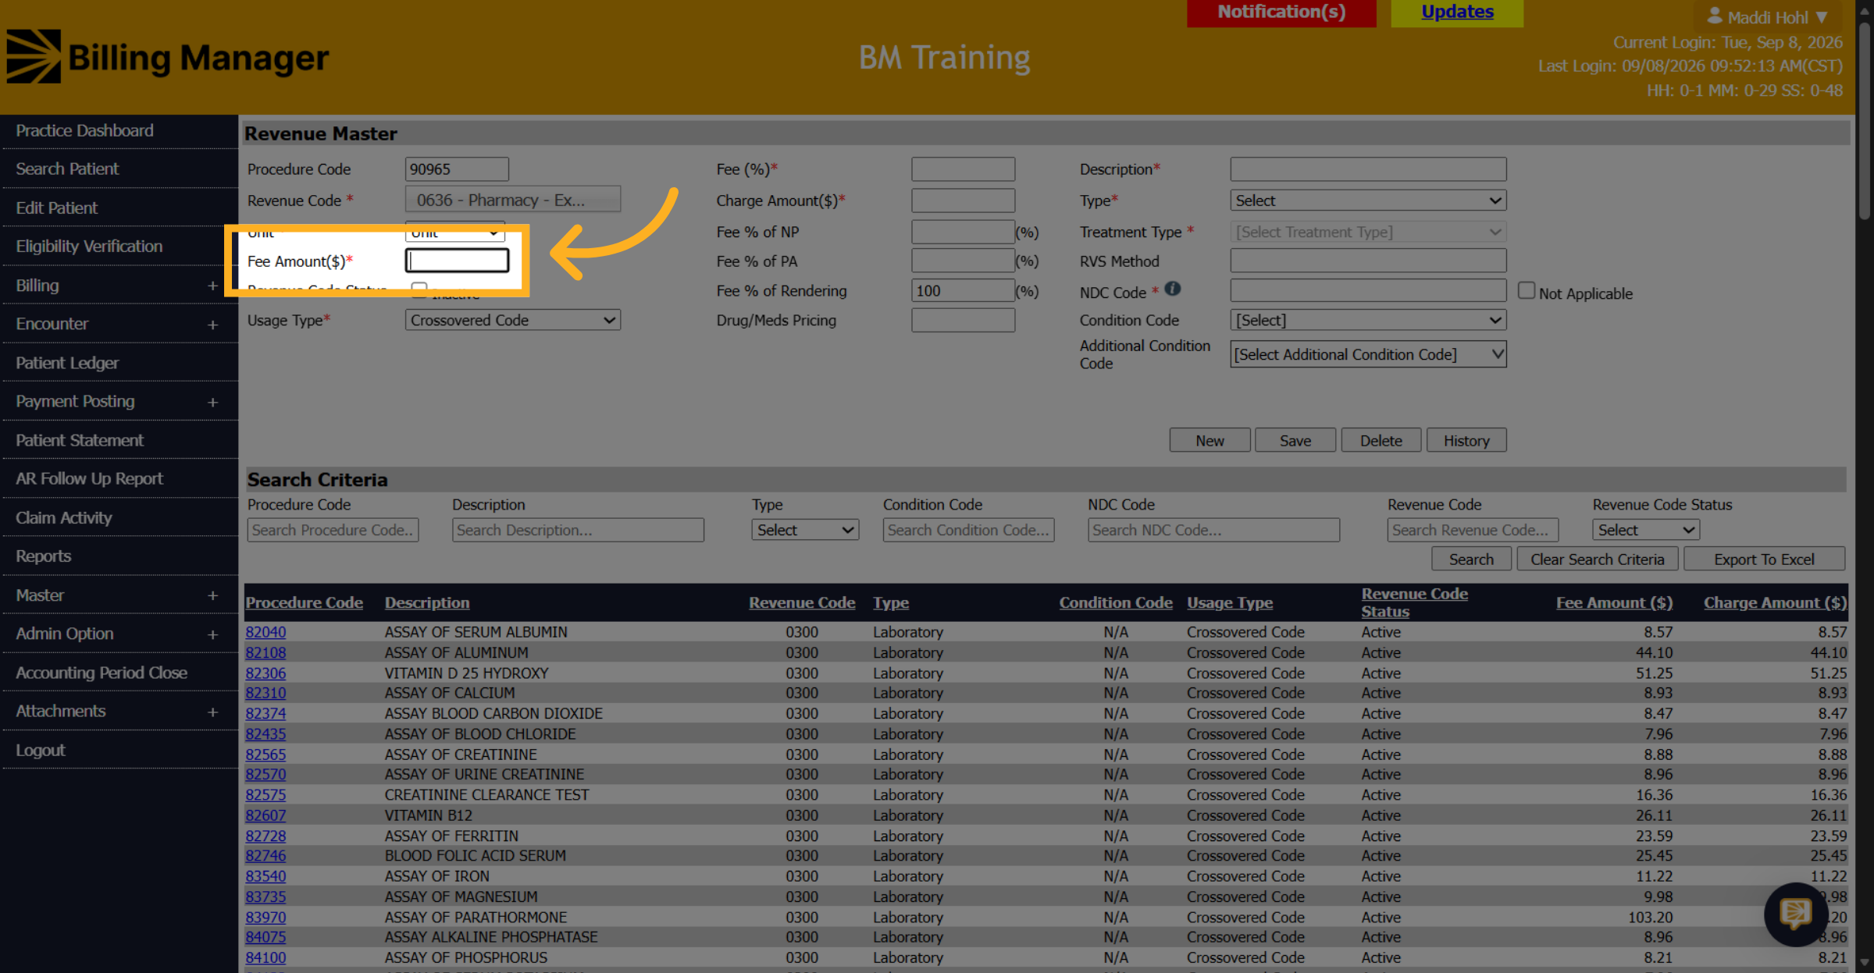Open procedure code 83970 link
The width and height of the screenshot is (1874, 973).
tap(265, 918)
